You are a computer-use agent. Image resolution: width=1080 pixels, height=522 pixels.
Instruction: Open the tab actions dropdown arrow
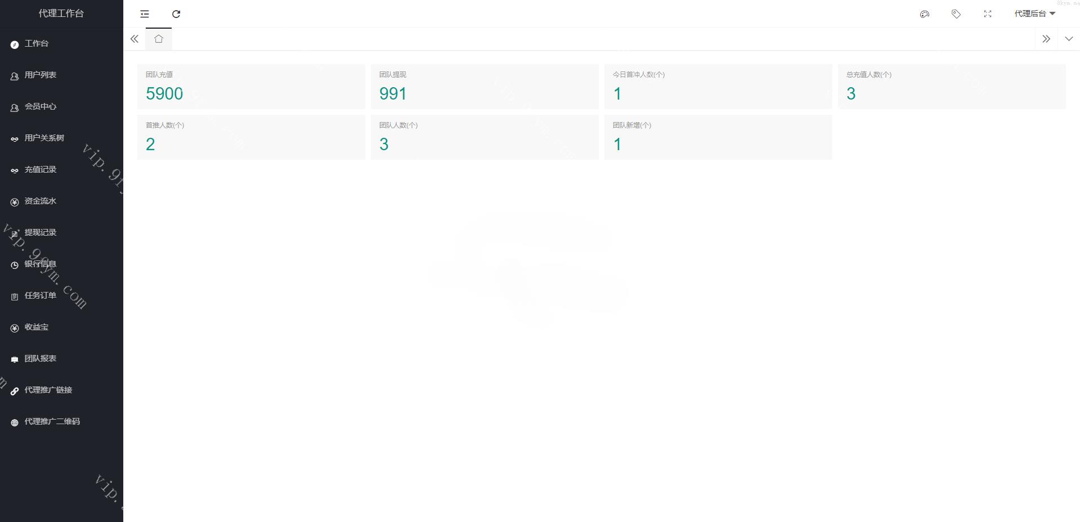[x=1068, y=39]
